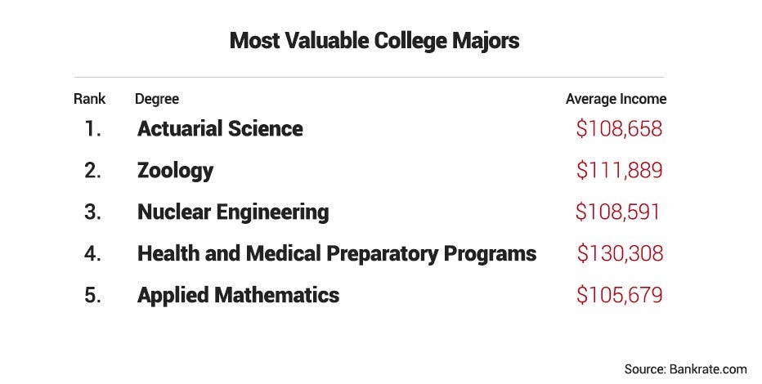The image size is (762, 384).
Task: Click the $108,658 income value
Action: [x=619, y=129]
